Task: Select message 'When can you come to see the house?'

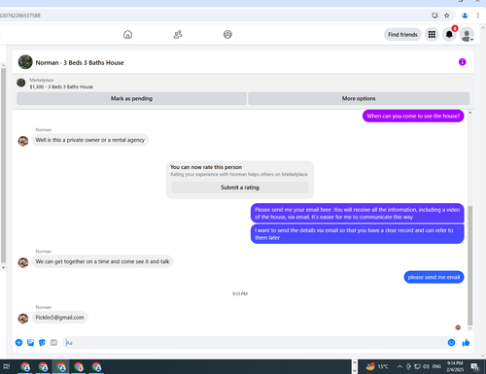Action: (413, 116)
